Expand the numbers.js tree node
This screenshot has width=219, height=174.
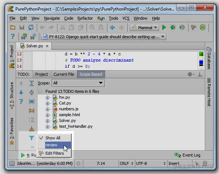coord(47,109)
